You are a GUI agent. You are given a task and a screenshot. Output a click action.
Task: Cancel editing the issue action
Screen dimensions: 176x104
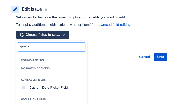pyautogui.click(x=144, y=57)
